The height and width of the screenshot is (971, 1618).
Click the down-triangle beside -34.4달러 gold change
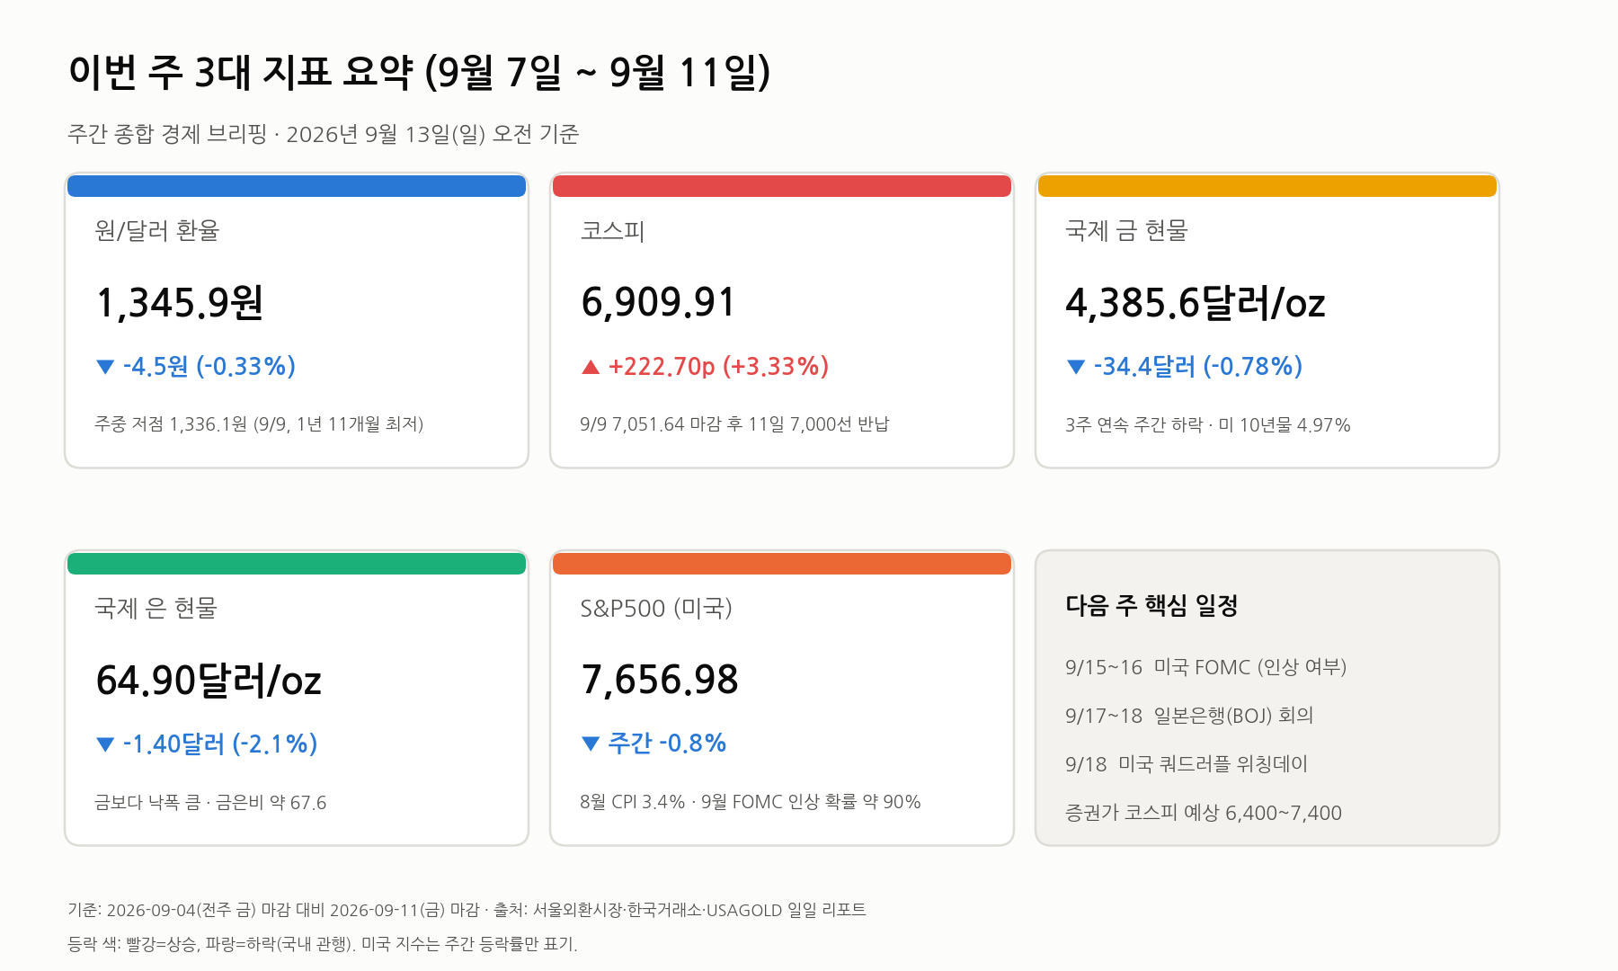[x=1076, y=367]
